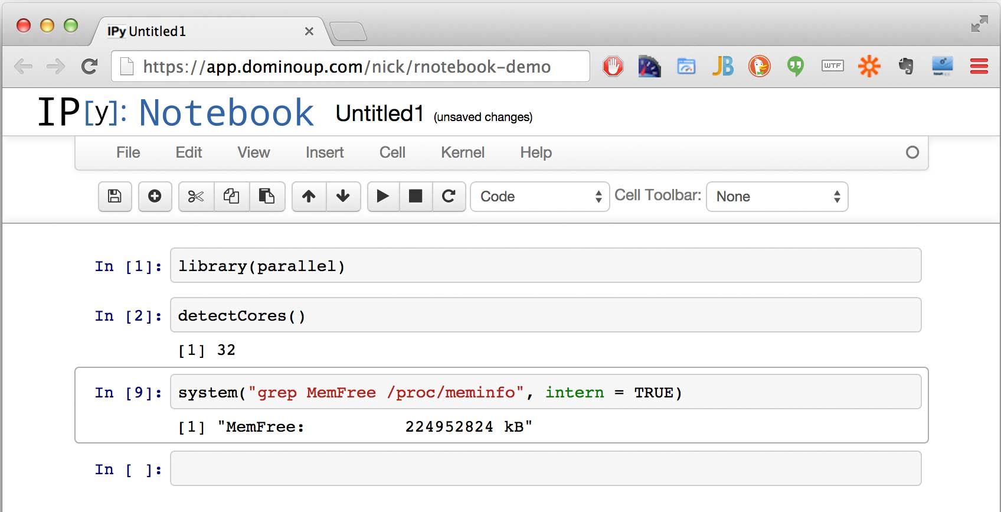Open the cell type Code dropdown
Viewport: 1001px width, 512px height.
coord(540,197)
